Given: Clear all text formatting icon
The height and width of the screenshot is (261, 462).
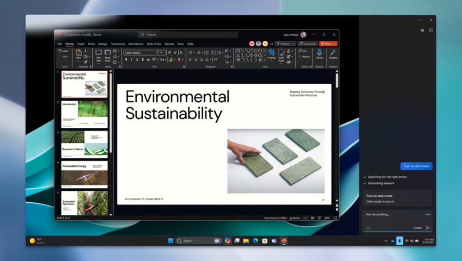Looking at the screenshot, I should pyautogui.click(x=181, y=53).
